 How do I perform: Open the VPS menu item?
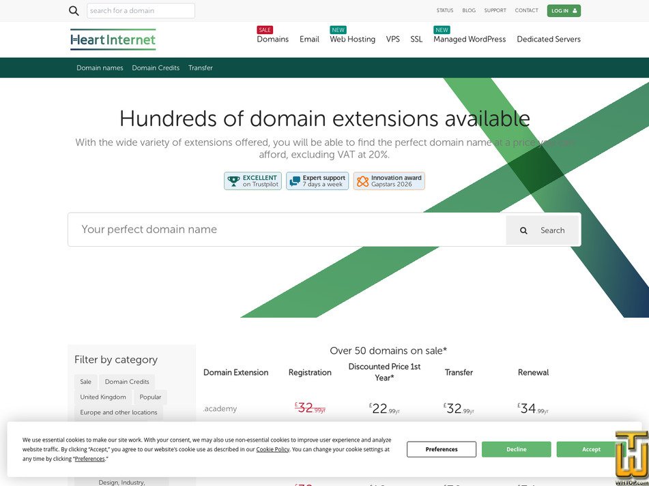(393, 40)
